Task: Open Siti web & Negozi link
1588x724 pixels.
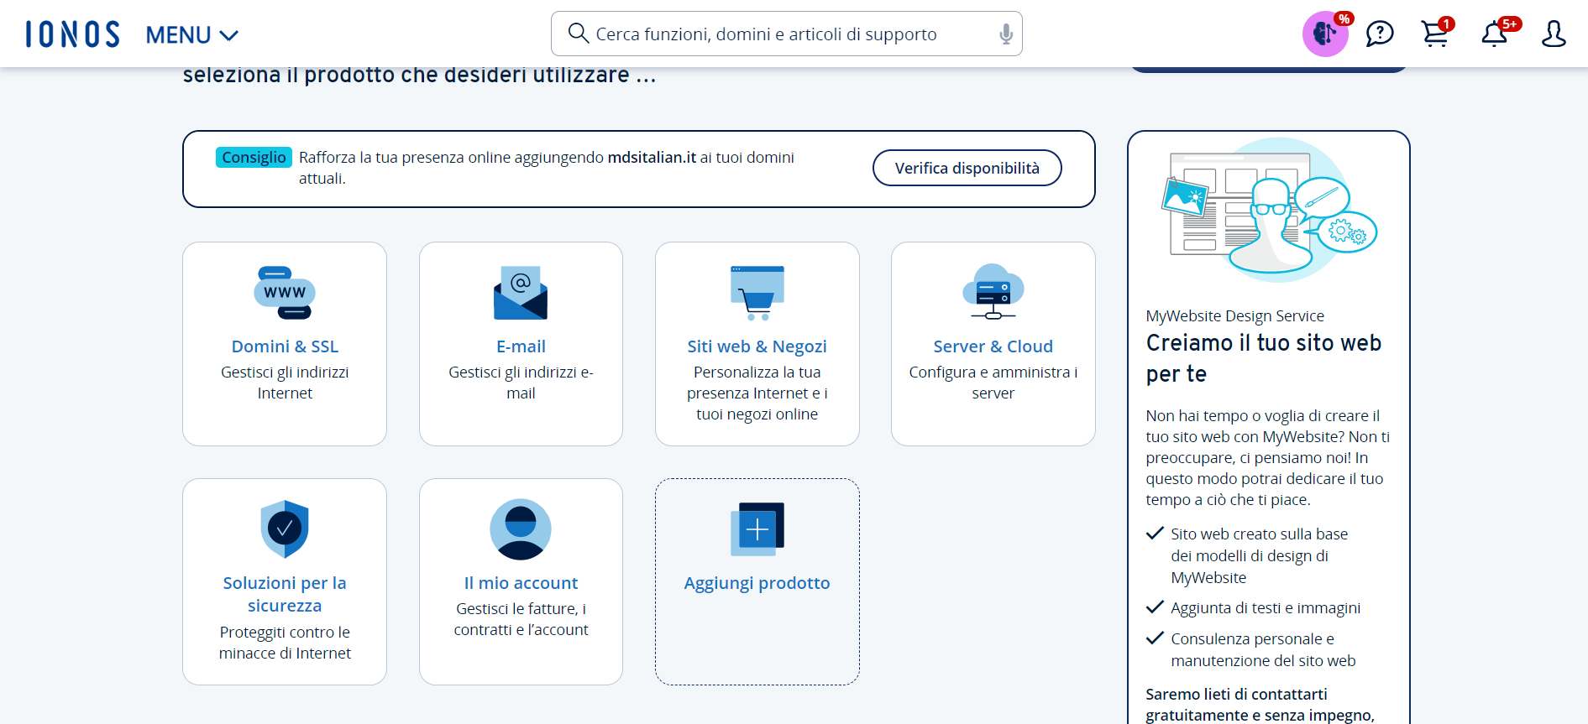Action: pos(757,346)
